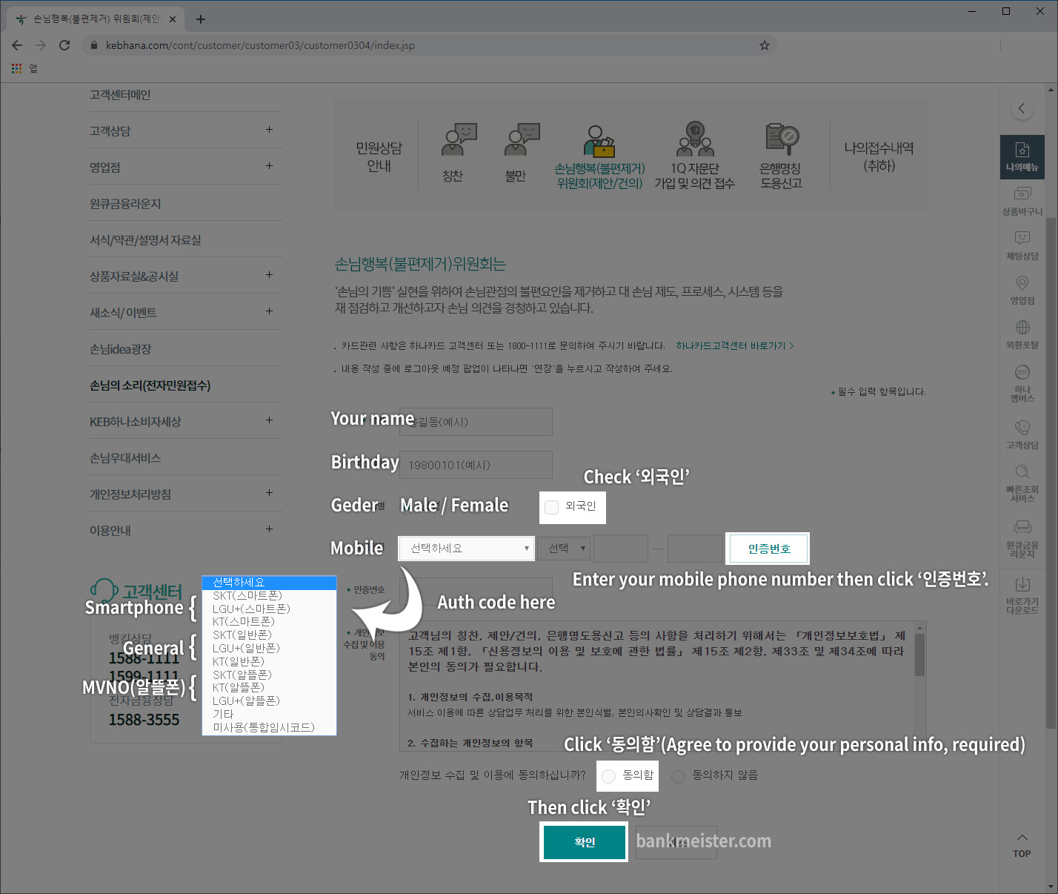The width and height of the screenshot is (1058, 894).
Task: Bookmark this page with the star icon
Action: tap(765, 45)
